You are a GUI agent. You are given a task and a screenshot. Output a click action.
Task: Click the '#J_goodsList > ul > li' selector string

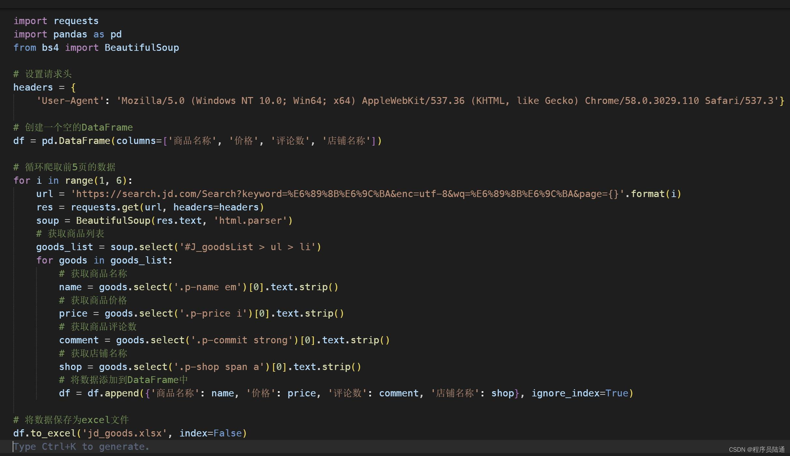tap(247, 247)
